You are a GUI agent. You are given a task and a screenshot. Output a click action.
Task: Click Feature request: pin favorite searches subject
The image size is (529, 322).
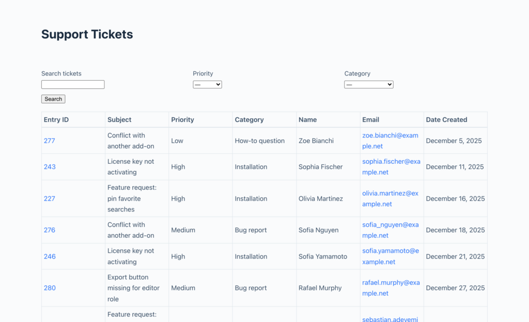(132, 198)
